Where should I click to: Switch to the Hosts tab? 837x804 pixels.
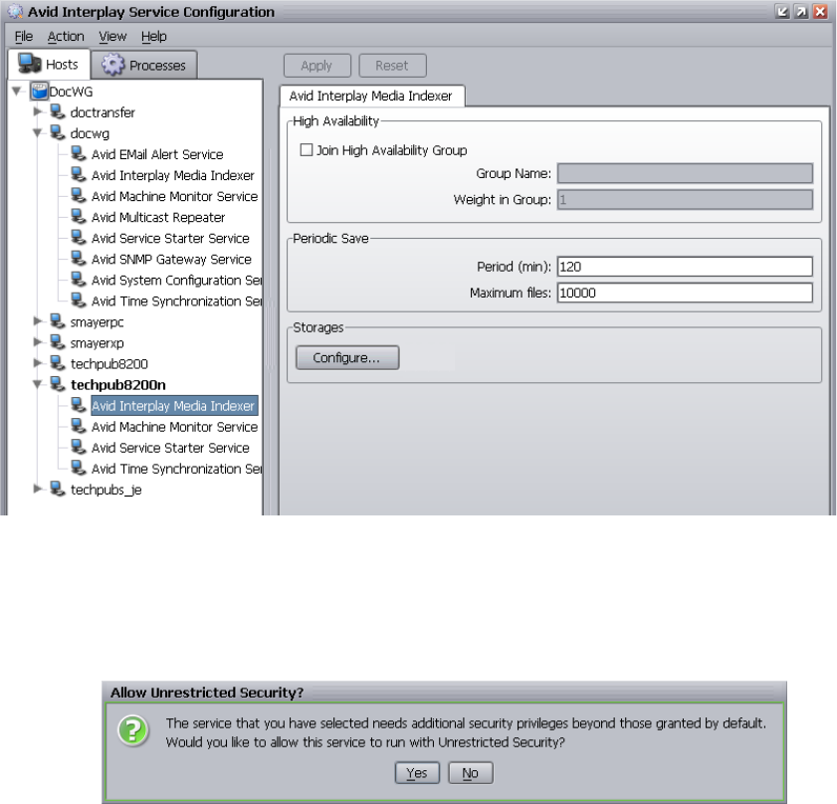coord(49,64)
